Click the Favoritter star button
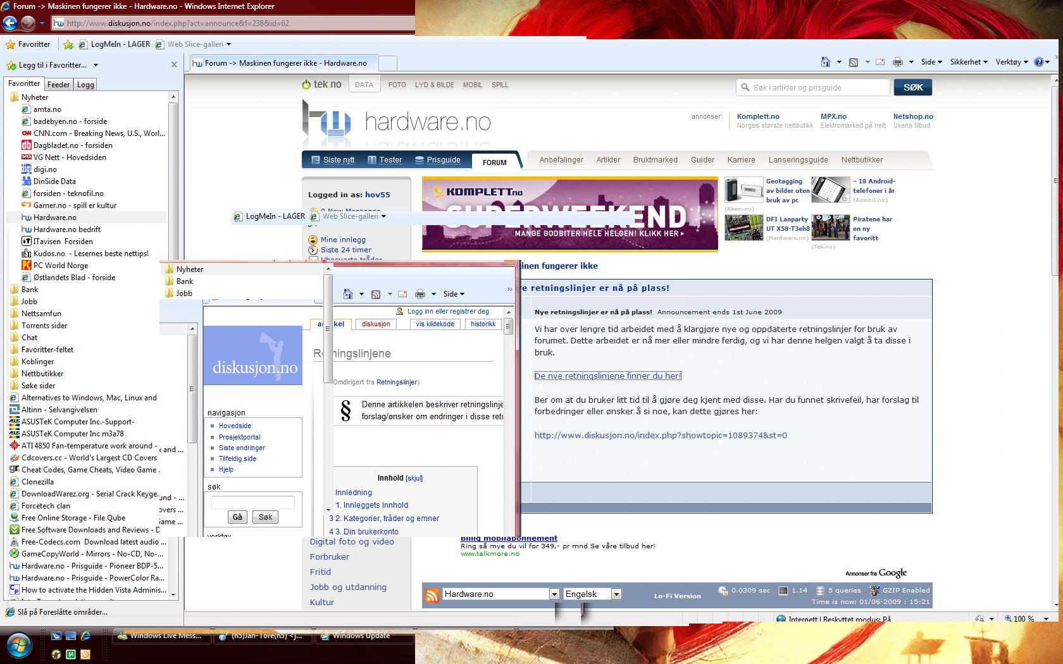 coord(28,44)
